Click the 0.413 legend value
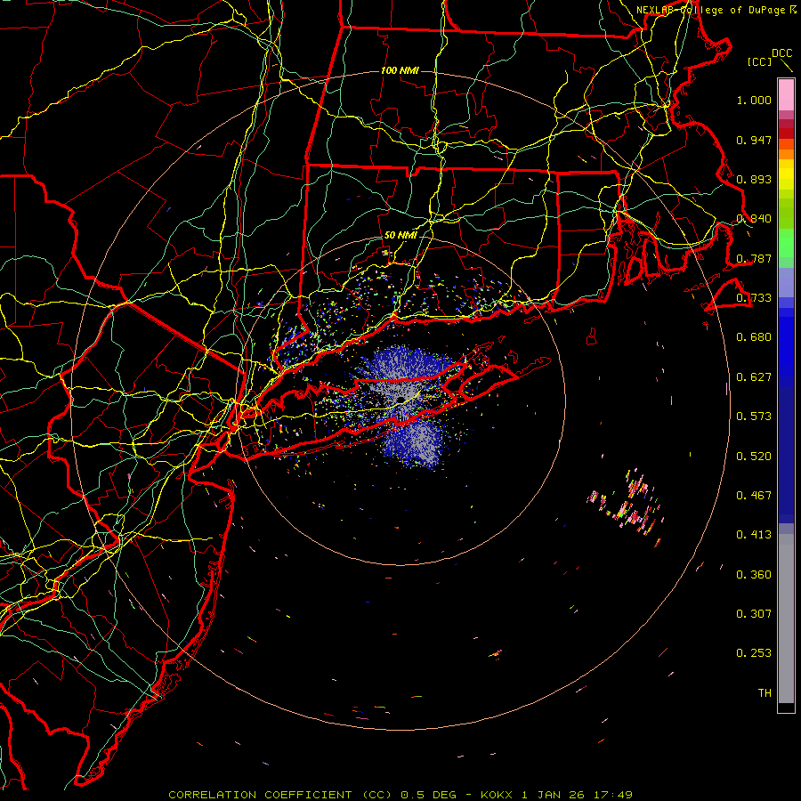Viewport: 801px width, 801px height. pos(754,535)
